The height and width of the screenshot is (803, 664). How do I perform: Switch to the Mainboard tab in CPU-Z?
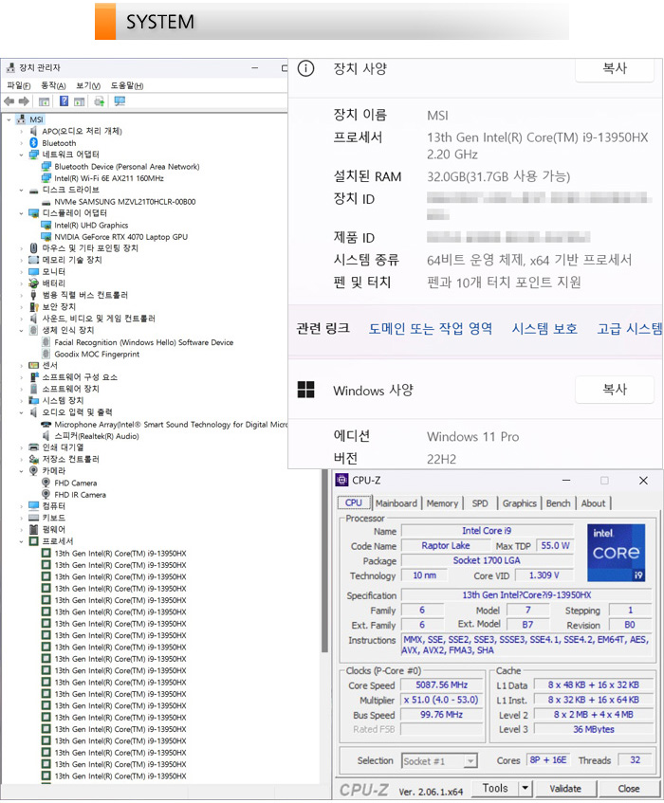point(397,503)
